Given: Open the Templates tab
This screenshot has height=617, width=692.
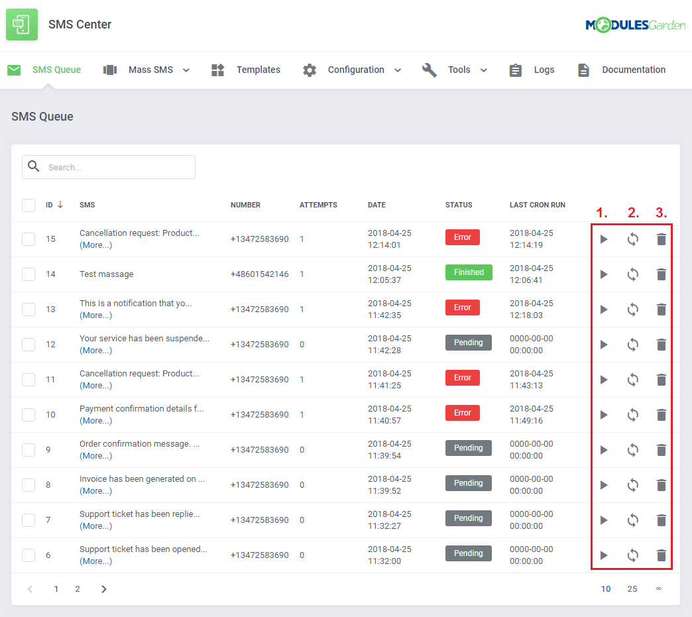Looking at the screenshot, I should tap(245, 70).
